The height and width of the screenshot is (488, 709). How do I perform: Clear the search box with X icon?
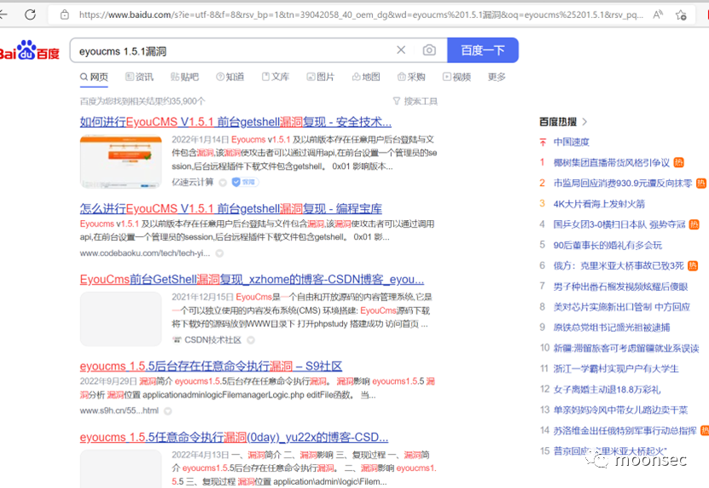[401, 50]
